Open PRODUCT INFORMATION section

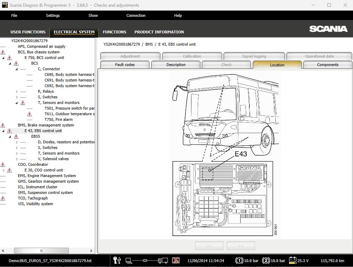click(x=159, y=32)
